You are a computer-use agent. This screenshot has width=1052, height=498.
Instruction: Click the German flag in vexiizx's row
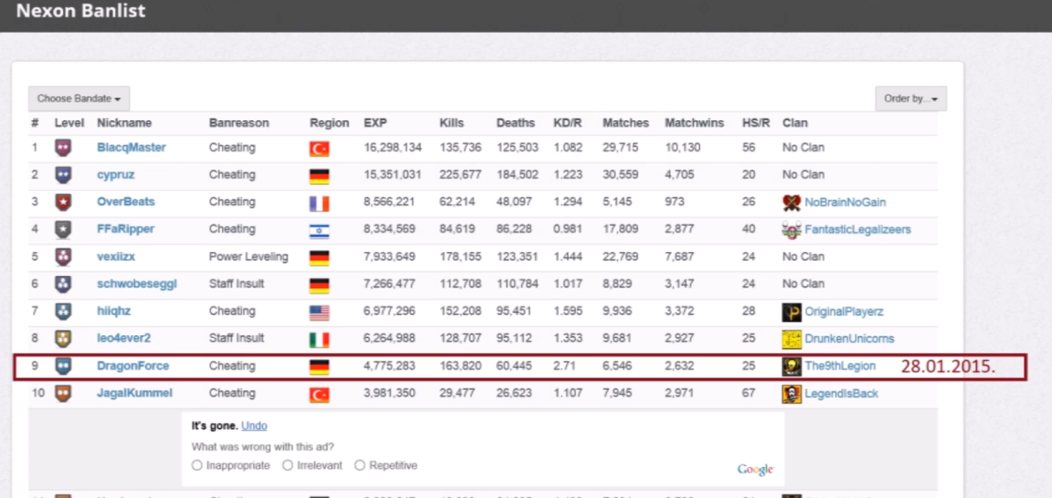[x=319, y=258]
